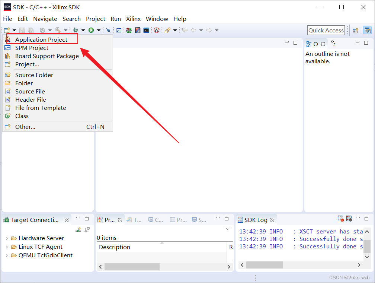Switch to the Tasks tab
This screenshot has width=375, height=283.
134,220
